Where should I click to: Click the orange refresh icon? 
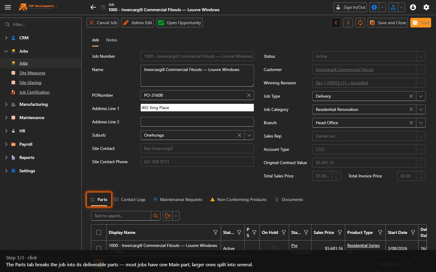[x=360, y=23]
